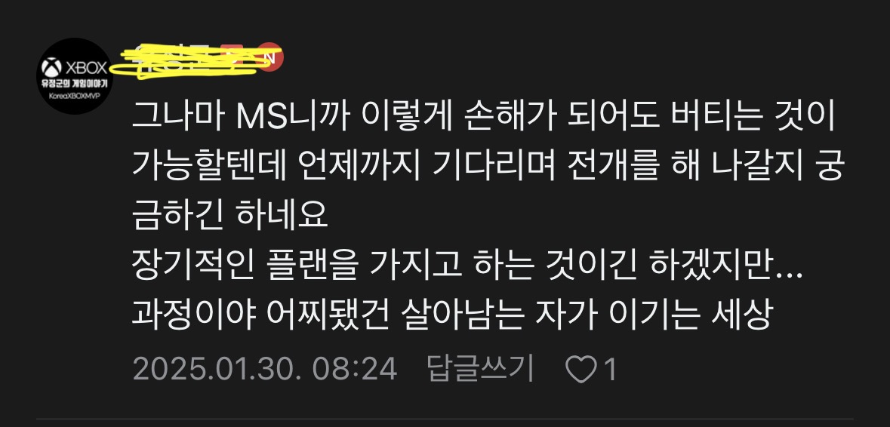Click comment line starting 장기적인 플랜을

pos(468,264)
